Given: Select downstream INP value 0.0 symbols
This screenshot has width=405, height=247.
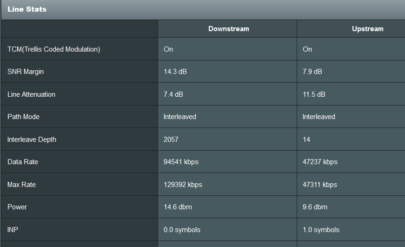Looking at the screenshot, I should click(182, 230).
